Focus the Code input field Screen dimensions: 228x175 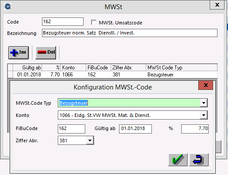coord(63,21)
